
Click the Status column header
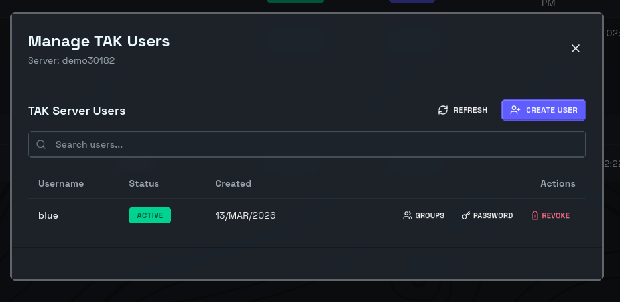point(144,183)
